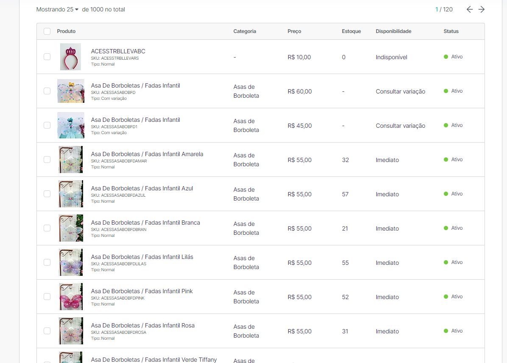Check the R$ 60,00 Fadas Infantil row
This screenshot has width=507, height=363.
(47, 91)
